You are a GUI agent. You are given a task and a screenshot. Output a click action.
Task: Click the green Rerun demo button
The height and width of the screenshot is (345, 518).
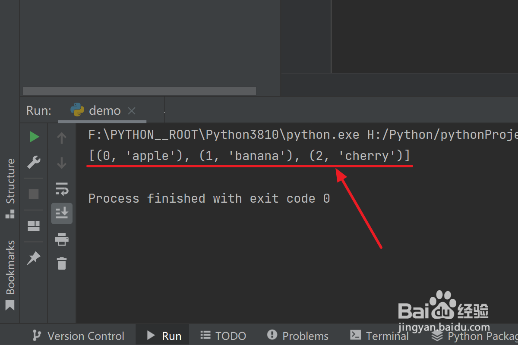34,137
